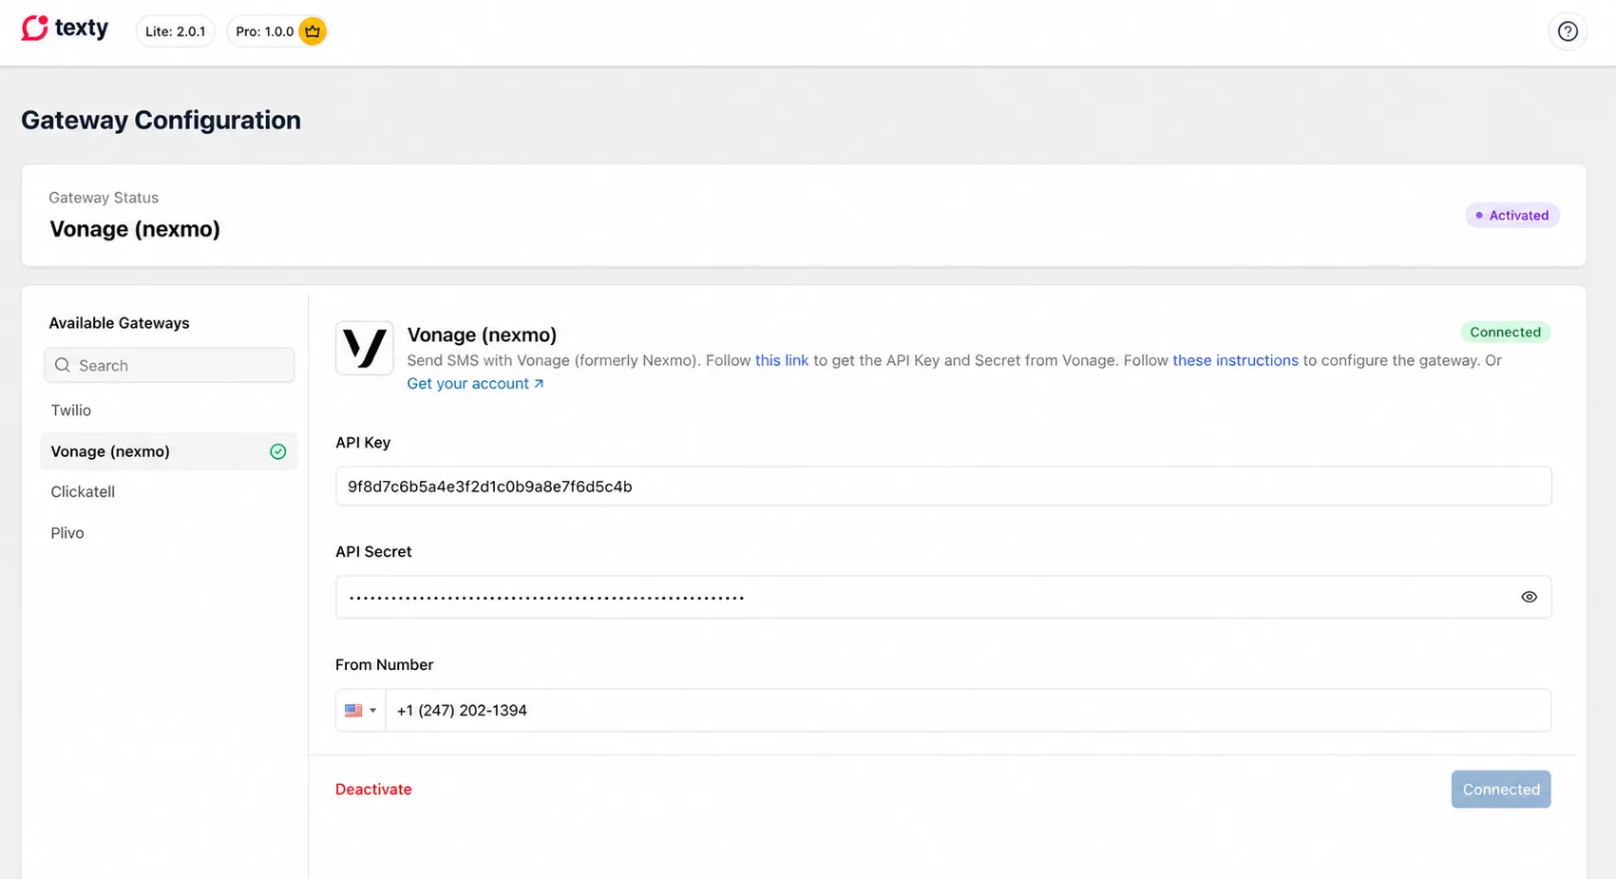The image size is (1616, 879).
Task: Click the blue Connected button
Action: pyautogui.click(x=1501, y=789)
